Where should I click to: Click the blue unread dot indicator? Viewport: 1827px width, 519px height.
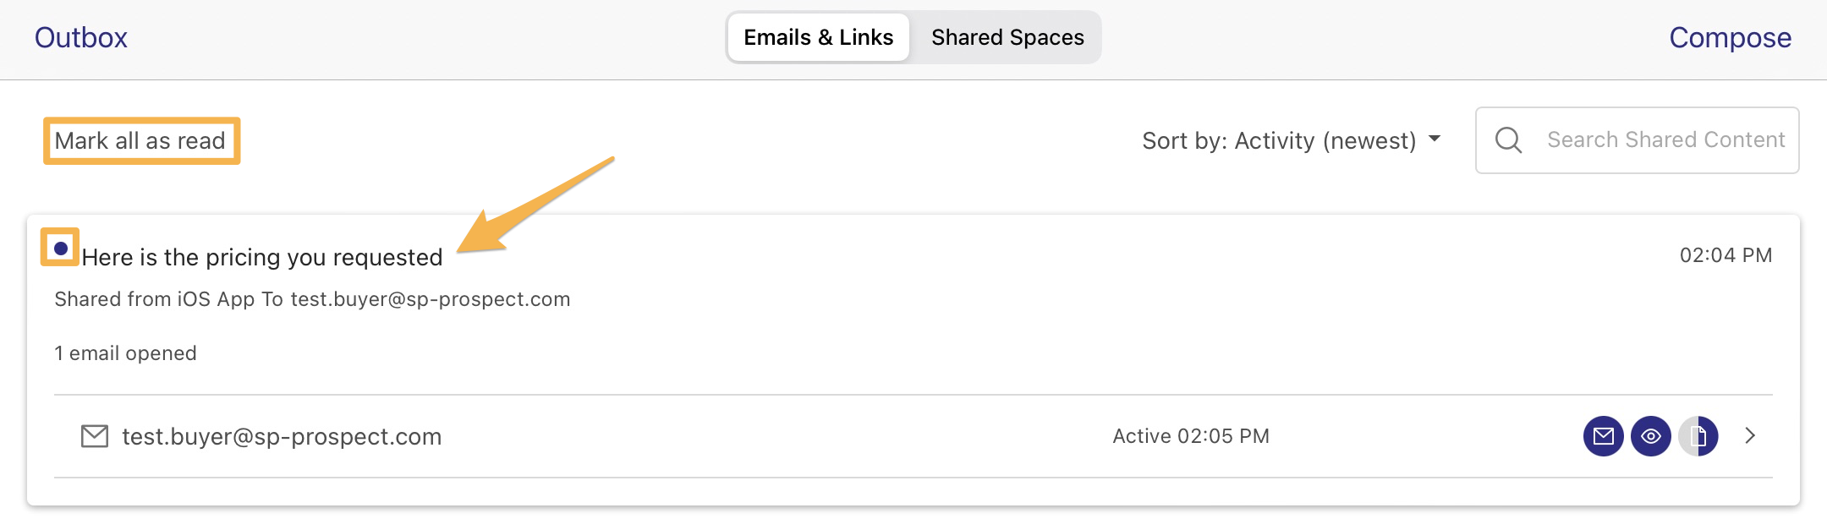point(61,249)
